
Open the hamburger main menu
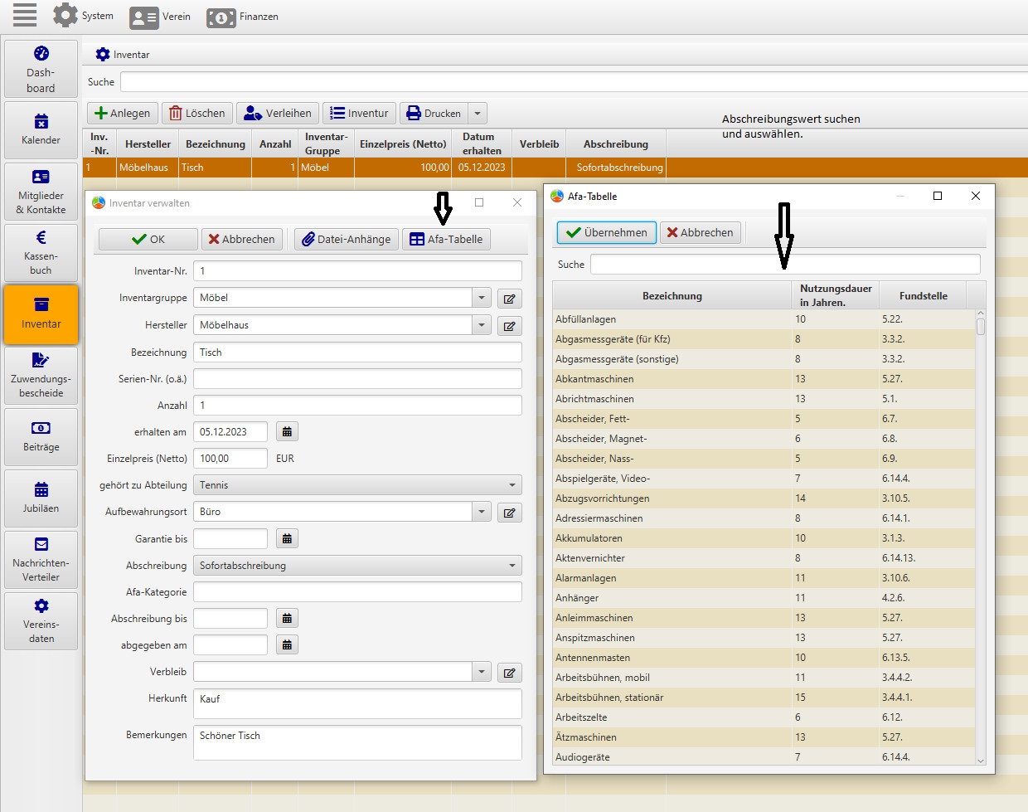click(25, 15)
